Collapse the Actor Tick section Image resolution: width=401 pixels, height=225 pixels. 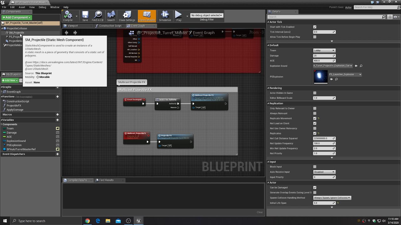coord(268,22)
